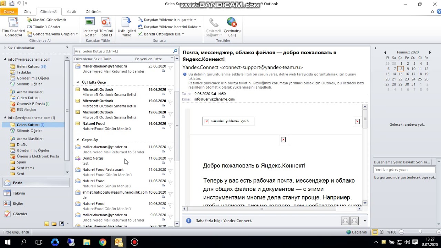The height and width of the screenshot is (248, 441).
Task: Flag the ahmet.hatipoglu email
Action: tap(170, 194)
